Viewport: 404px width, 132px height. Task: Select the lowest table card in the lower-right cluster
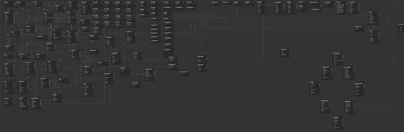(338, 123)
